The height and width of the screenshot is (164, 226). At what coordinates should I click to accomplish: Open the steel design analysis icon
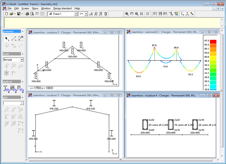pyautogui.click(x=6, y=89)
